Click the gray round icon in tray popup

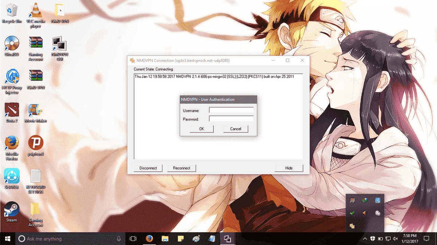click(x=378, y=213)
